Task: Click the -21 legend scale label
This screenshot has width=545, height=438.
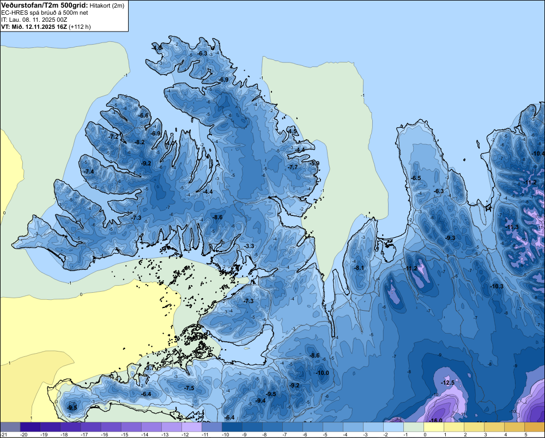Action: point(4,435)
